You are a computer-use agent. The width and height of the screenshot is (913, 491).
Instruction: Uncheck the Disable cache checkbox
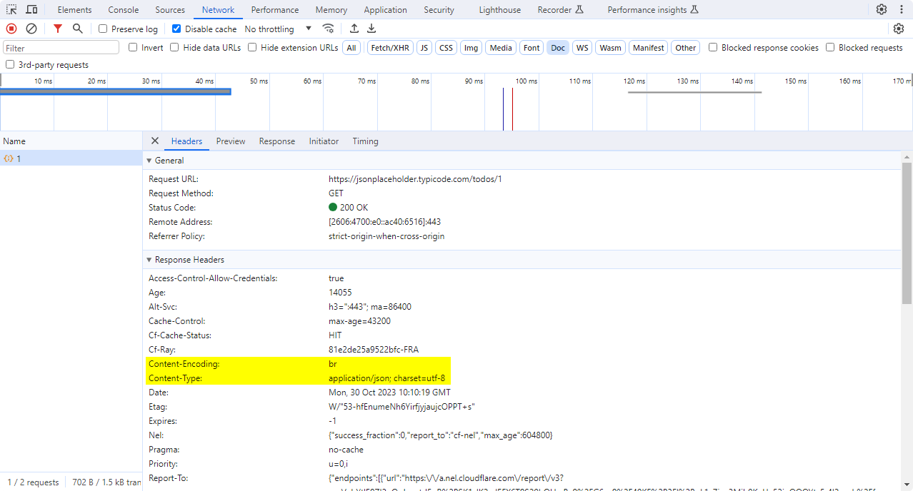(x=177, y=29)
